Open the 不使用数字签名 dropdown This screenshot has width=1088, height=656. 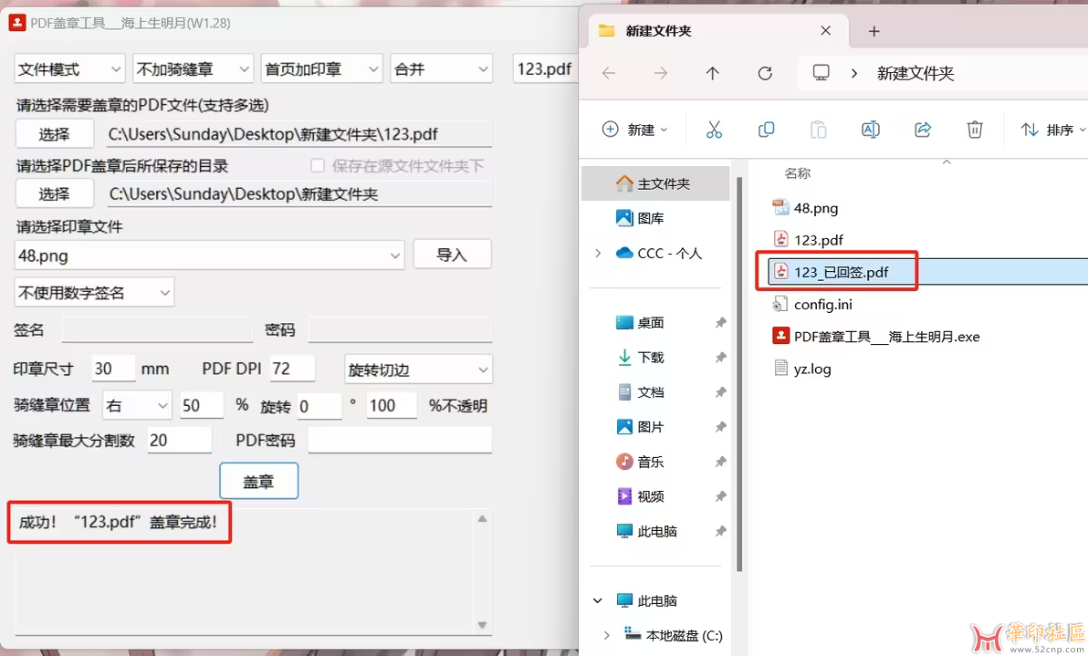(94, 293)
